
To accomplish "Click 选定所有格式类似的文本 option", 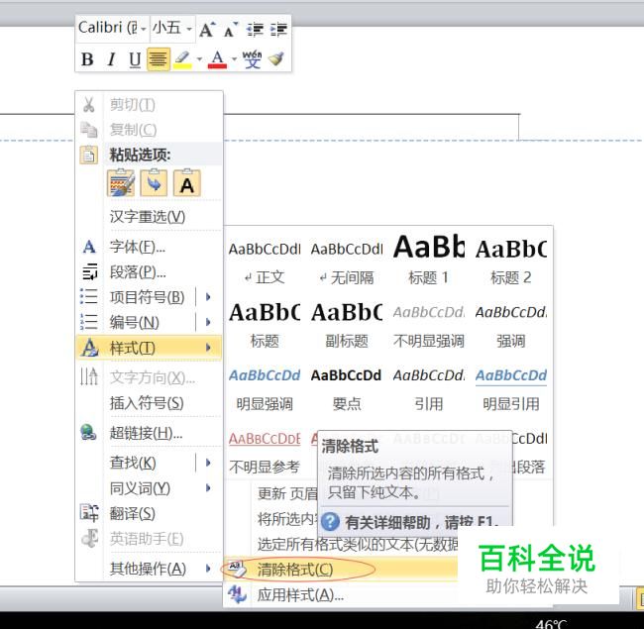I will [358, 545].
